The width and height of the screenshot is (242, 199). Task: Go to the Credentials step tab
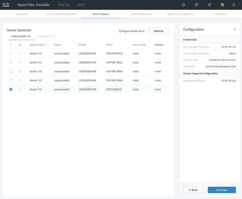(22, 14)
